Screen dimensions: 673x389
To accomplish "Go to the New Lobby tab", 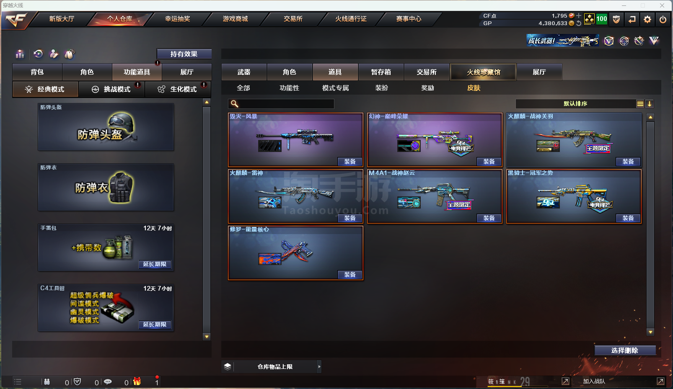I will 62,19.
